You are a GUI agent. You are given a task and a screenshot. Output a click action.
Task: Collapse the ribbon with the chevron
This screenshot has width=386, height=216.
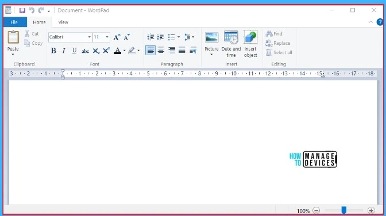click(x=370, y=22)
